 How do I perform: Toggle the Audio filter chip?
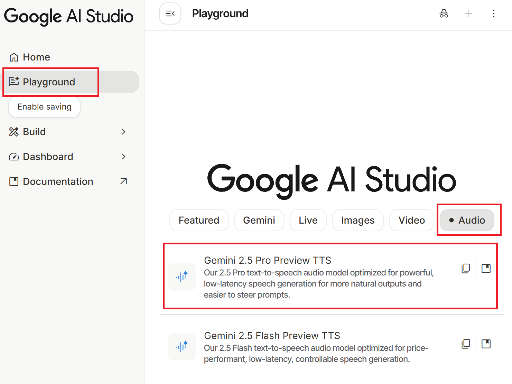(x=467, y=220)
